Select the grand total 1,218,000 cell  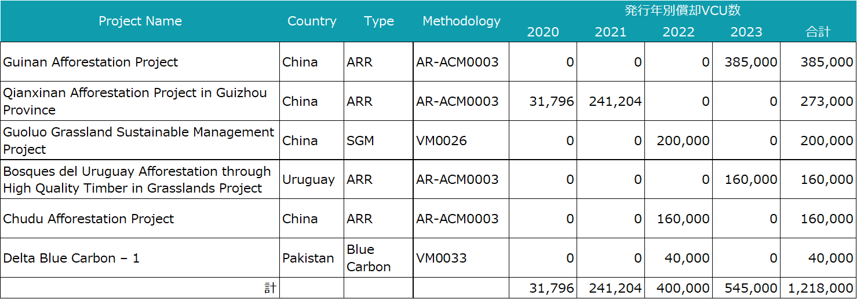coord(819,288)
